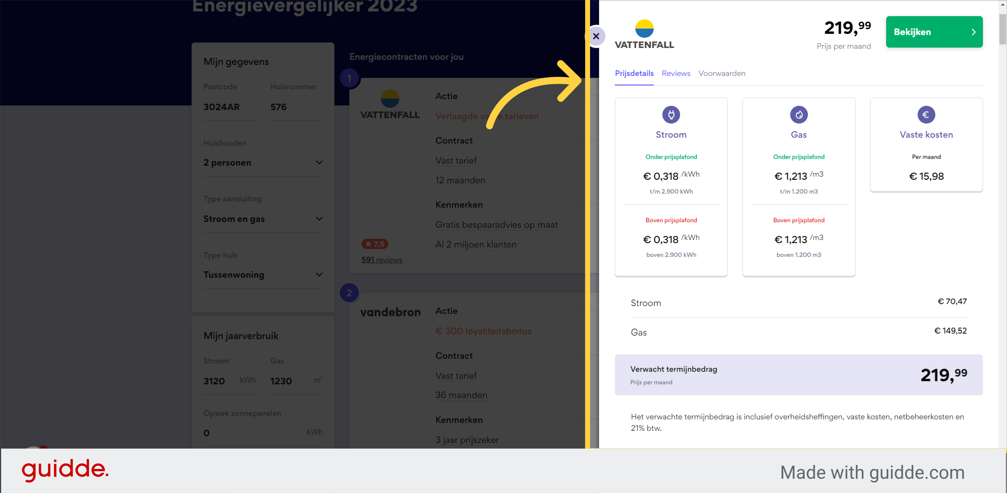This screenshot has height=493, width=1007.
Task: Click the Stroom usage field 3120
Action: pyautogui.click(x=229, y=381)
